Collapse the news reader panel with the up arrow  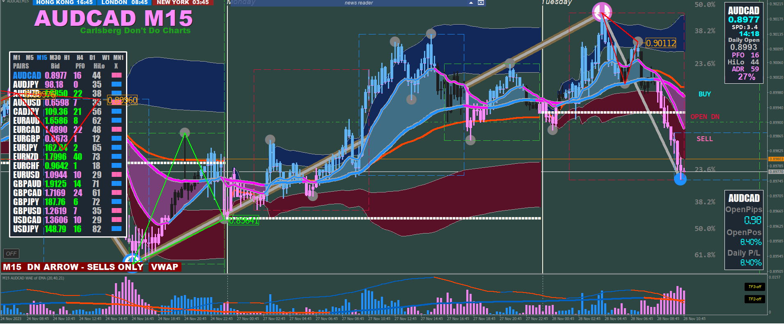pyautogui.click(x=471, y=3)
